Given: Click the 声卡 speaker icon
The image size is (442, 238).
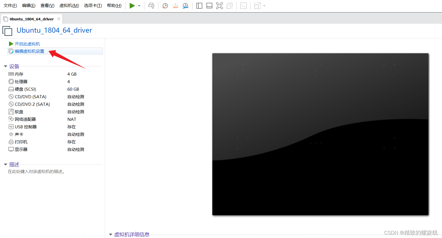Looking at the screenshot, I should click(x=11, y=134).
